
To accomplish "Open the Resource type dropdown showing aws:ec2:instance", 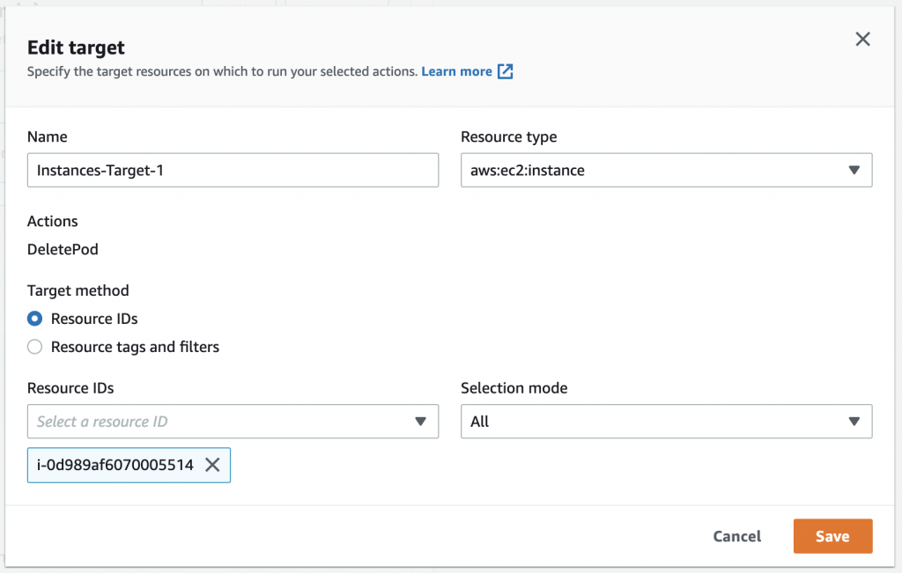I will pyautogui.click(x=666, y=170).
